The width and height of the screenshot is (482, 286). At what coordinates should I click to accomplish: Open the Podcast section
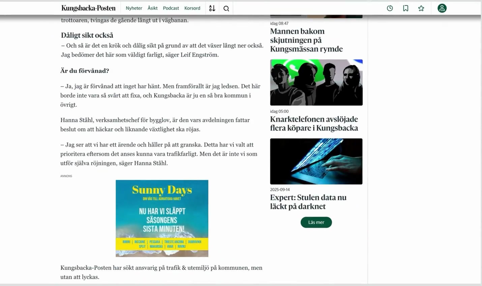[171, 8]
